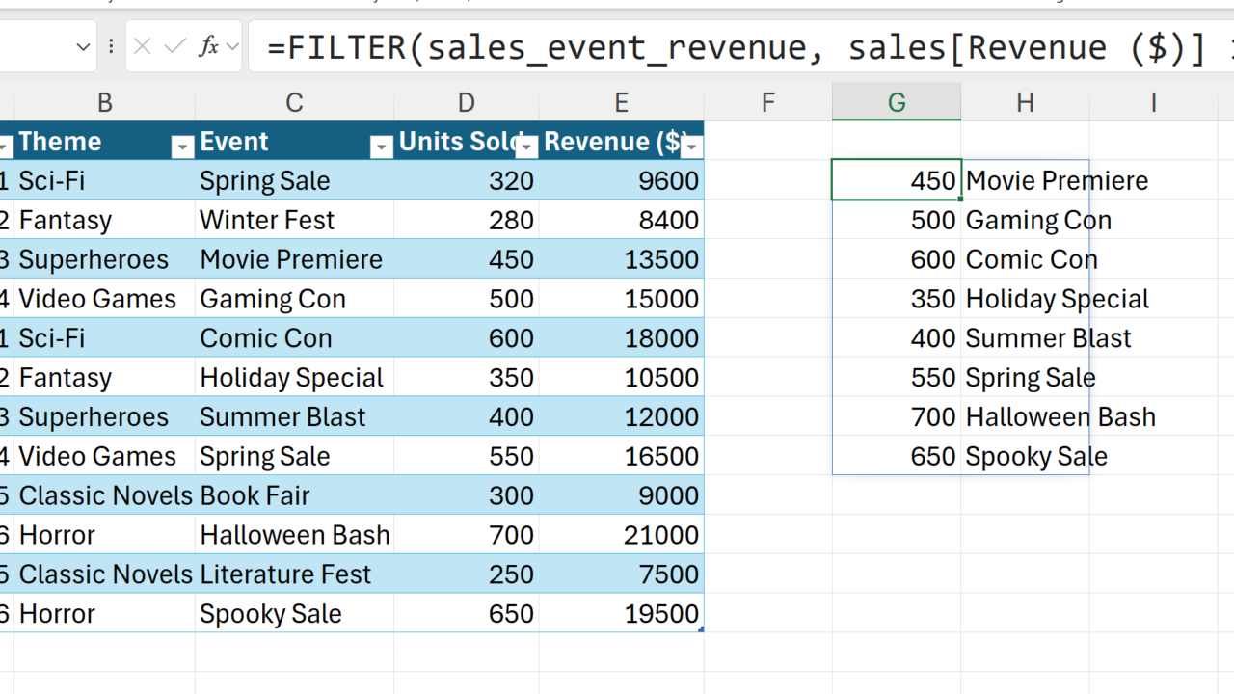Select the column G header
The width and height of the screenshot is (1234, 694).
coord(897,102)
